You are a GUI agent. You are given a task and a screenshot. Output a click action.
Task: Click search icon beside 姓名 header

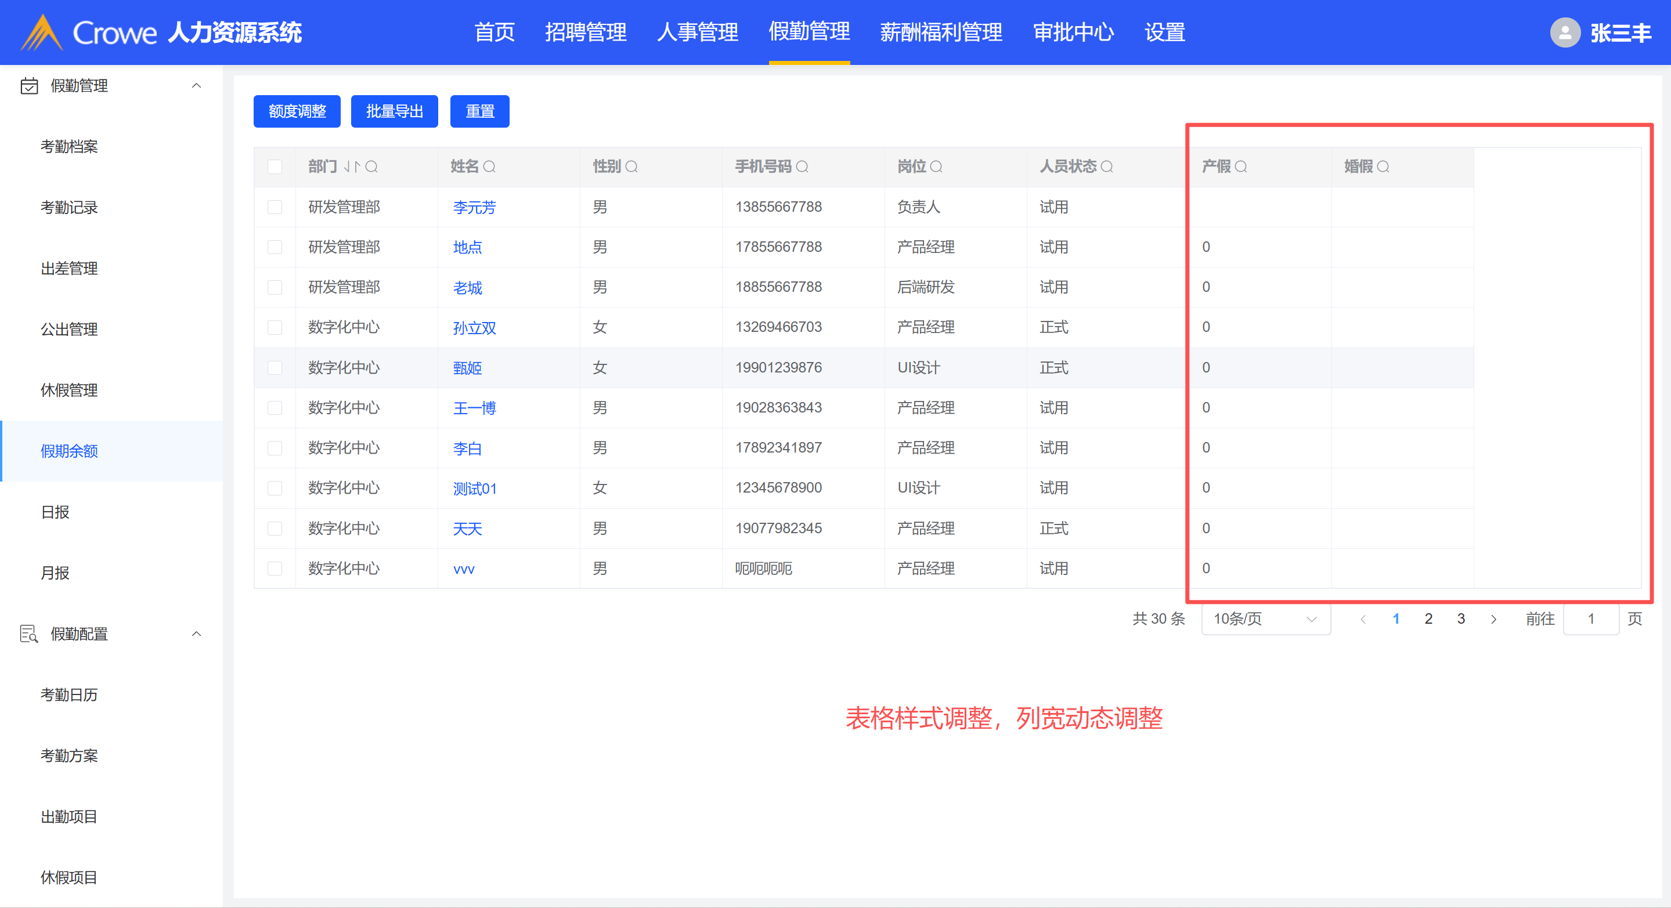point(489,167)
